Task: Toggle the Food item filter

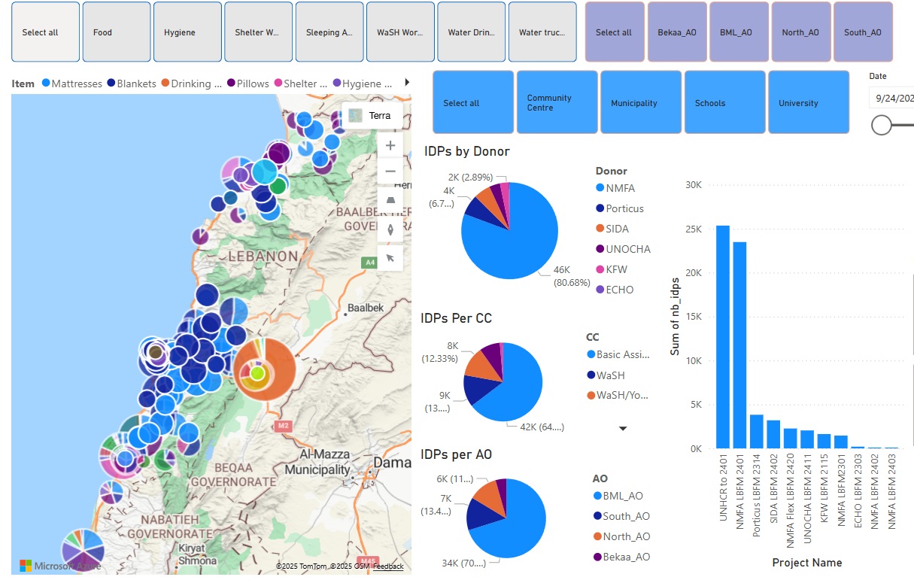Action: (x=117, y=32)
